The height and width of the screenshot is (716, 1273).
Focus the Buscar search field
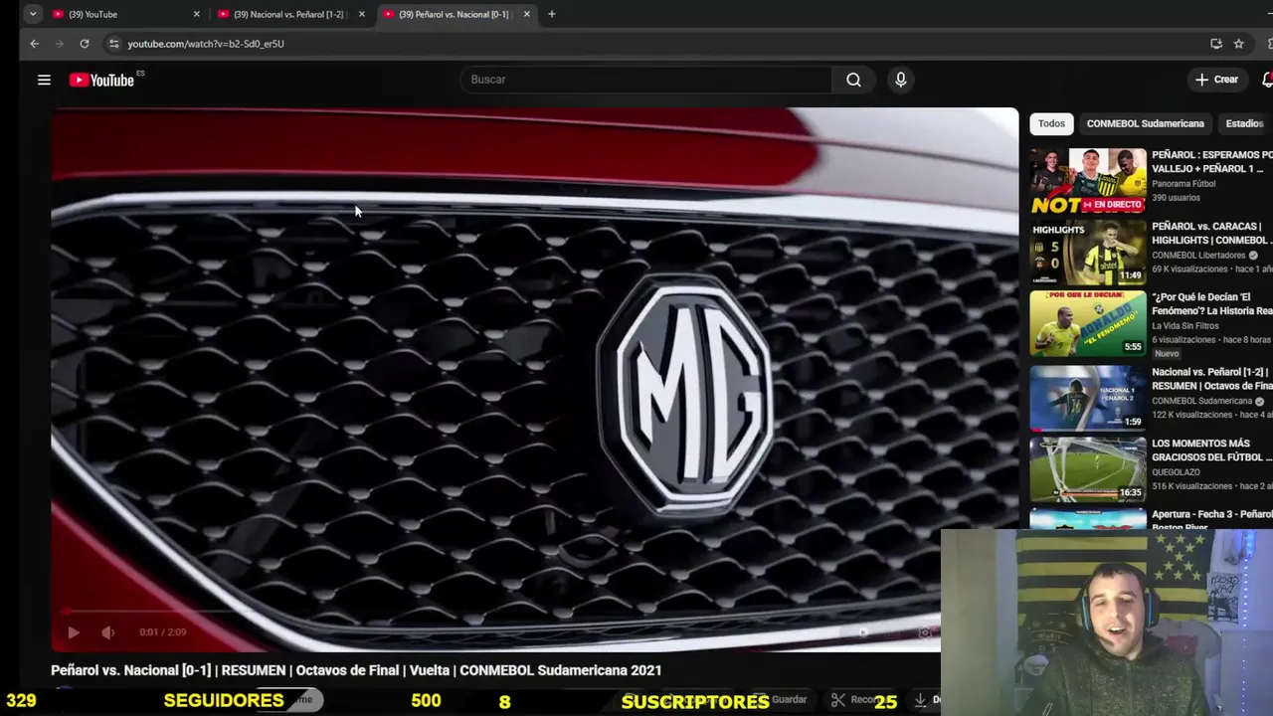pyautogui.click(x=646, y=80)
